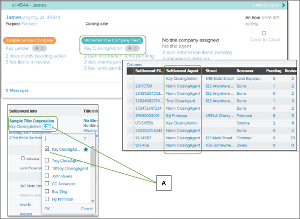
Task: Check the John Rivers checkbox
Action: (47, 176)
